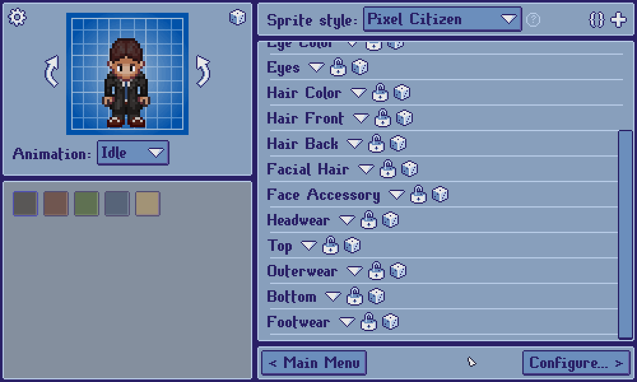
Task: Randomize Footwear with its dice icon
Action: coord(390,322)
